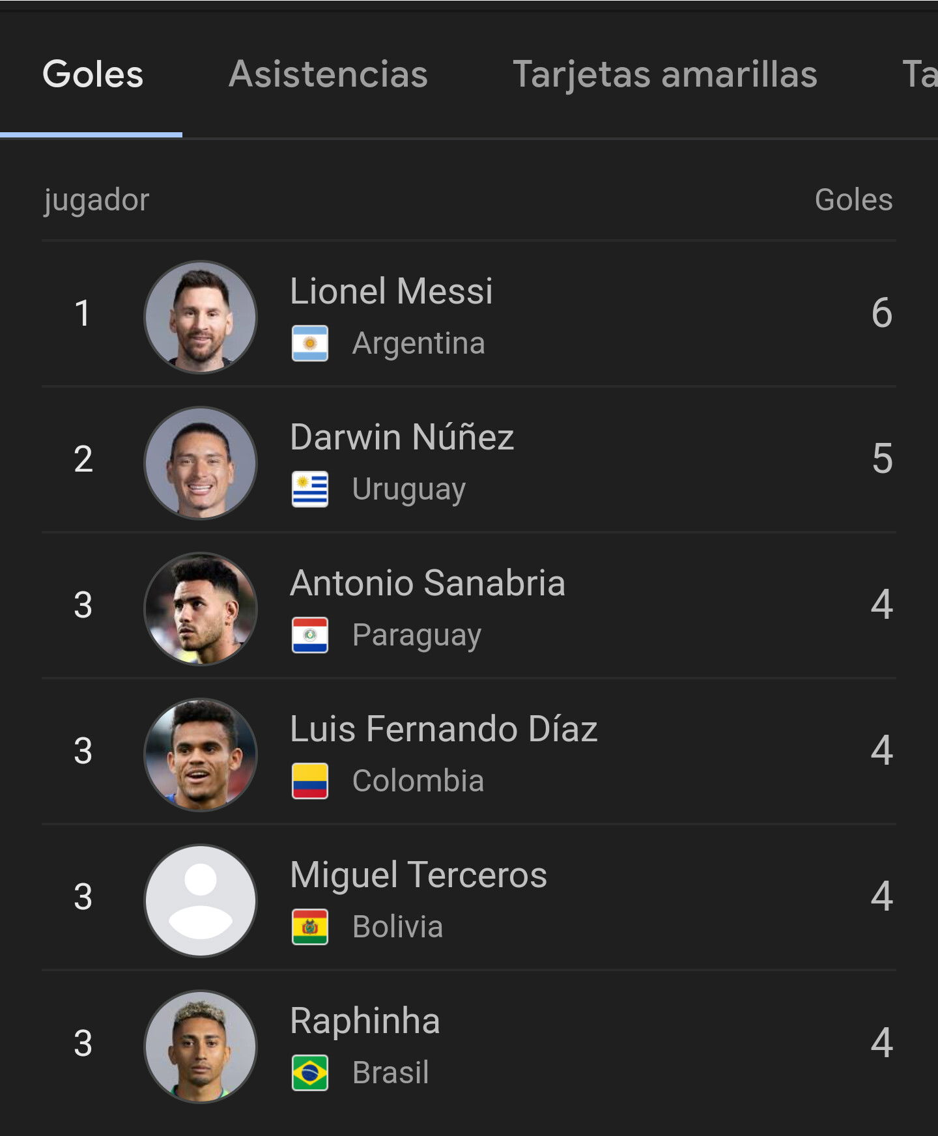Screen dimensions: 938x1136
Task: Tap the Colombia flag icon
Action: (x=310, y=781)
